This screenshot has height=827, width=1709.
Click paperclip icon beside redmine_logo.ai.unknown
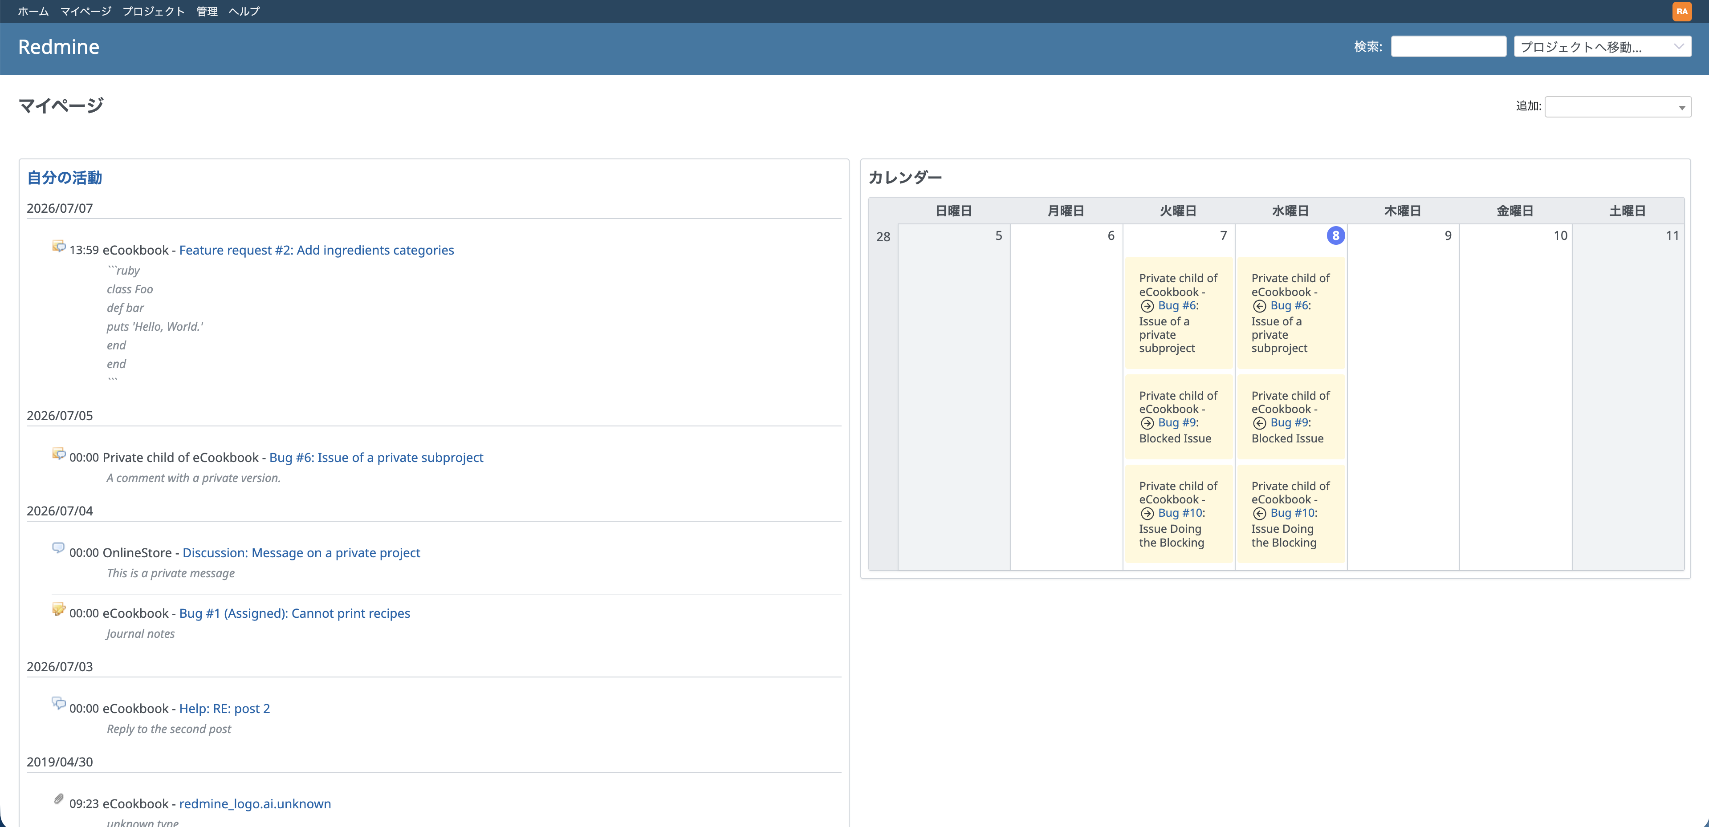pyautogui.click(x=59, y=799)
